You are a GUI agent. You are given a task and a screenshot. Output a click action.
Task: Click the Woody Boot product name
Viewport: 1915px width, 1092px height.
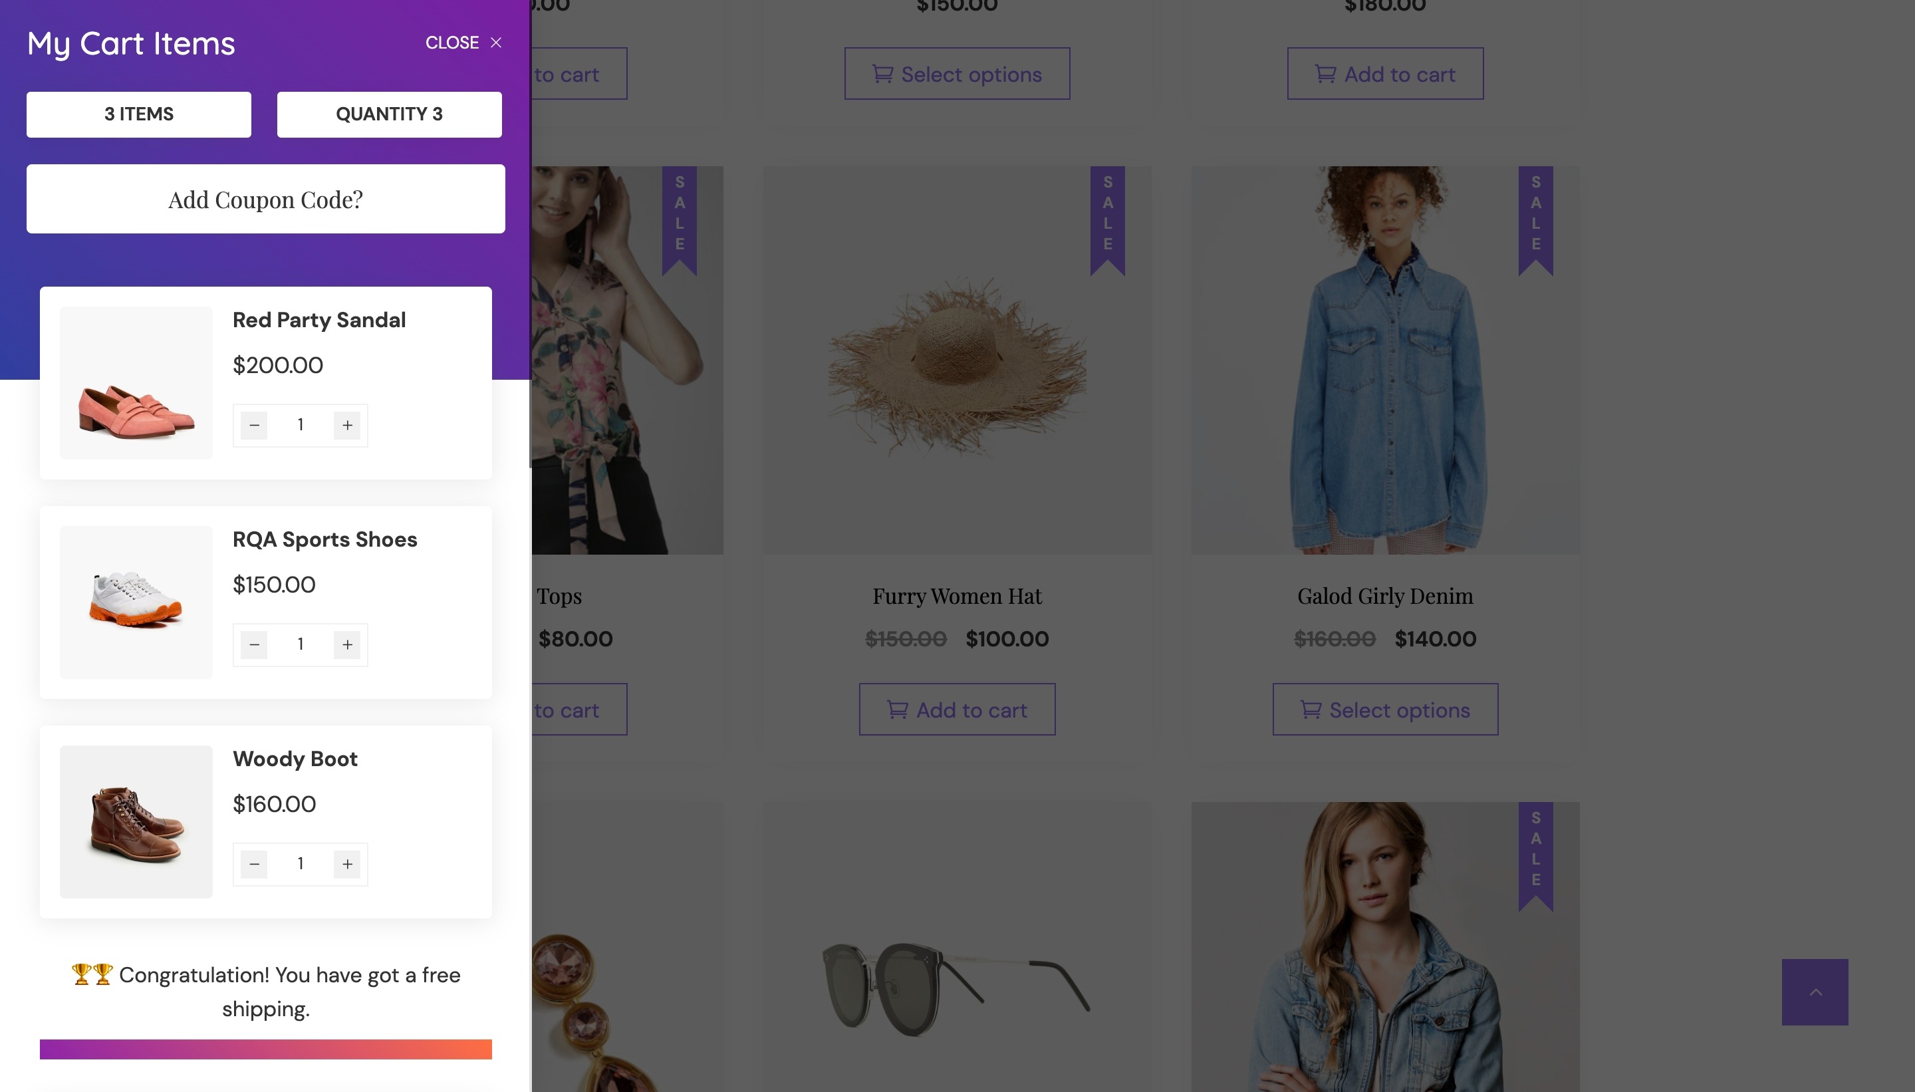click(295, 759)
